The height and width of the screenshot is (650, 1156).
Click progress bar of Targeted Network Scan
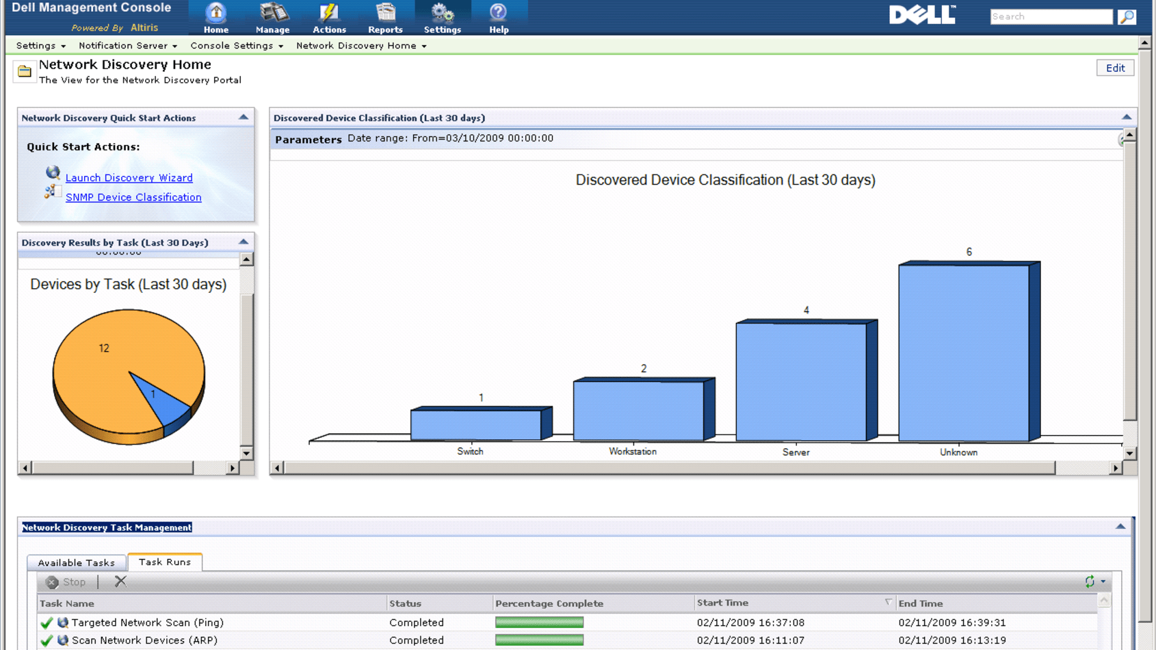[x=539, y=623]
